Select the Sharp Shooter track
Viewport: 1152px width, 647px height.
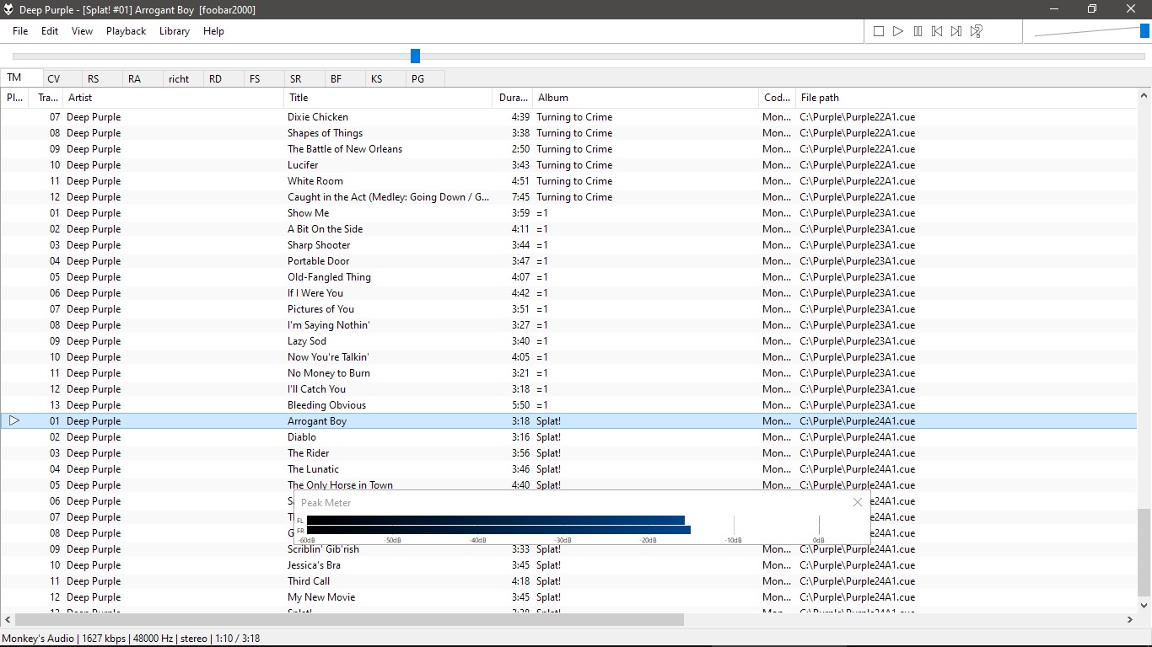(568, 245)
